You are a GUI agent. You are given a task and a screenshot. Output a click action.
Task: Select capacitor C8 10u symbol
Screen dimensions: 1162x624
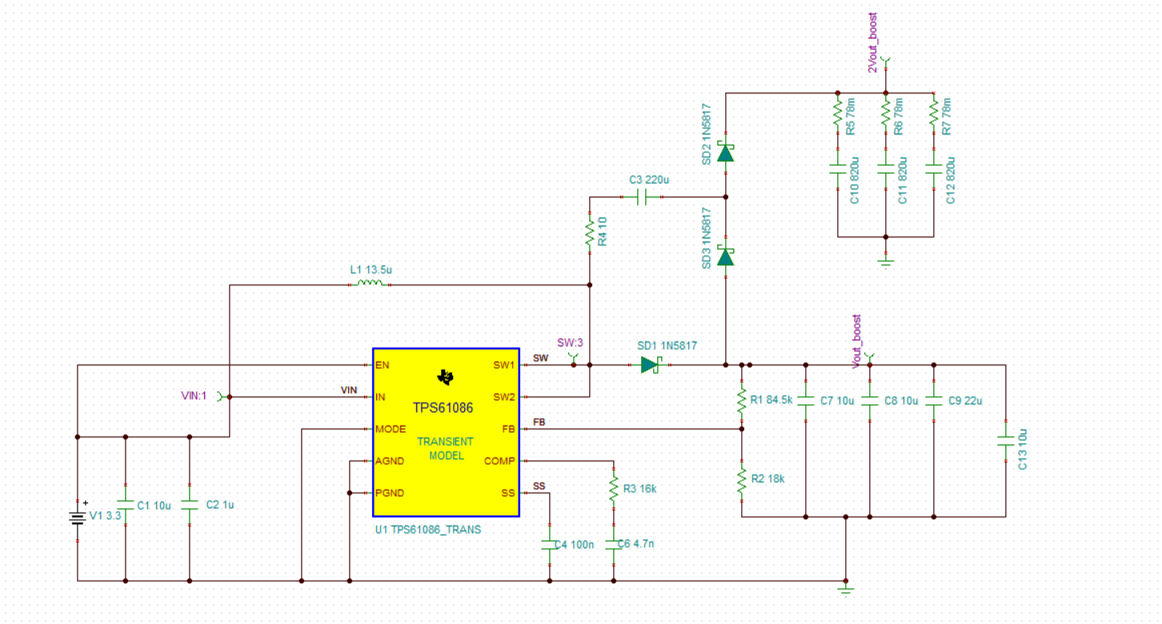click(870, 400)
